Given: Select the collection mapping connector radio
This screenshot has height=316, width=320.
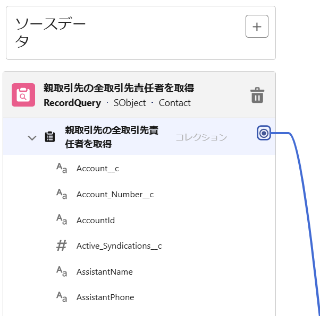Looking at the screenshot, I should pos(264,133).
